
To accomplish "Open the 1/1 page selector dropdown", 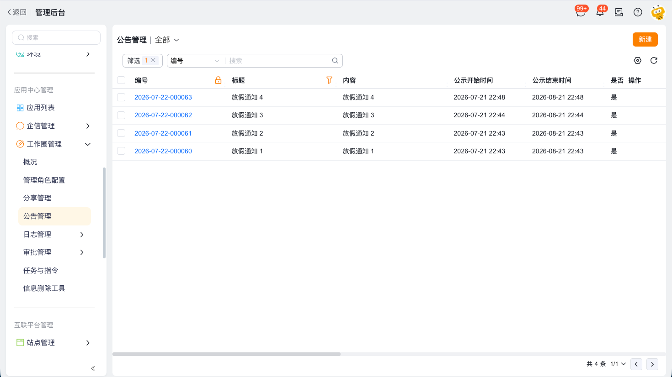I will (x=618, y=364).
